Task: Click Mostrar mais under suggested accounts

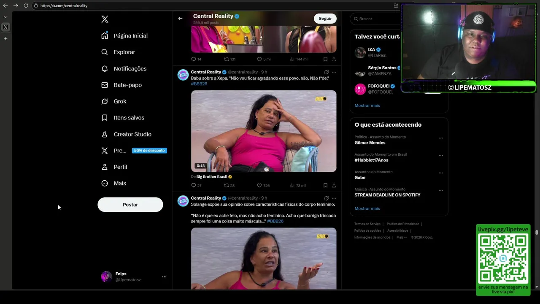Action: point(367,106)
